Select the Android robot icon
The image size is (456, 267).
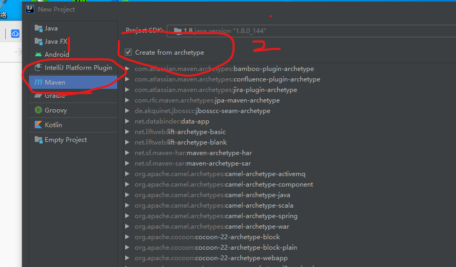pos(38,54)
